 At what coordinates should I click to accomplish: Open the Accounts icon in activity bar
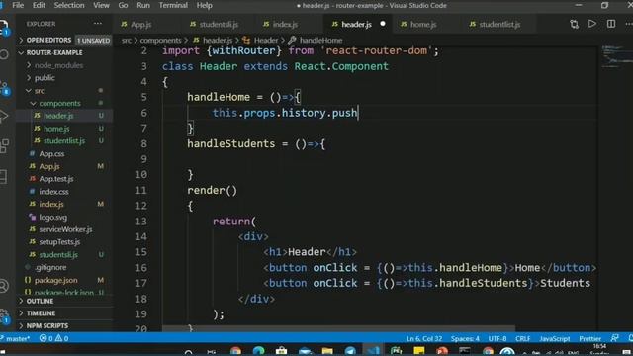point(4,286)
